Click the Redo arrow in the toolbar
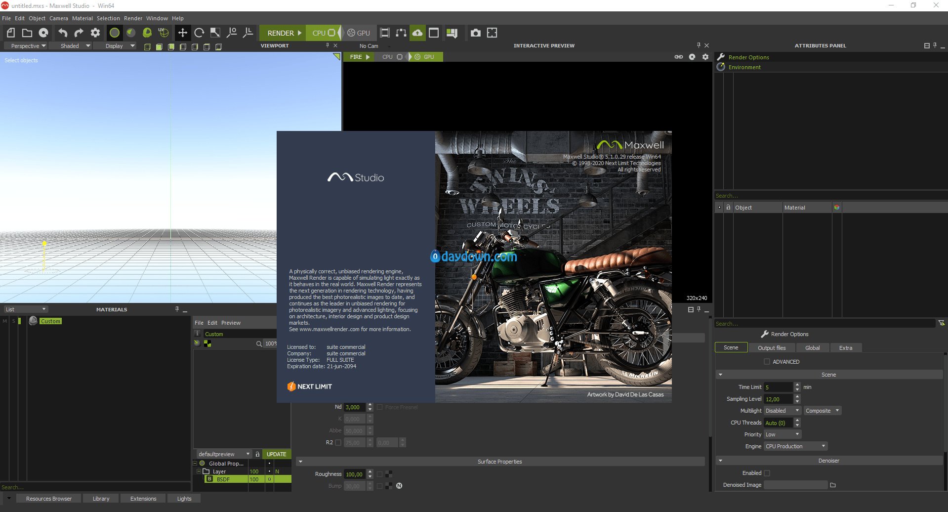 79,33
